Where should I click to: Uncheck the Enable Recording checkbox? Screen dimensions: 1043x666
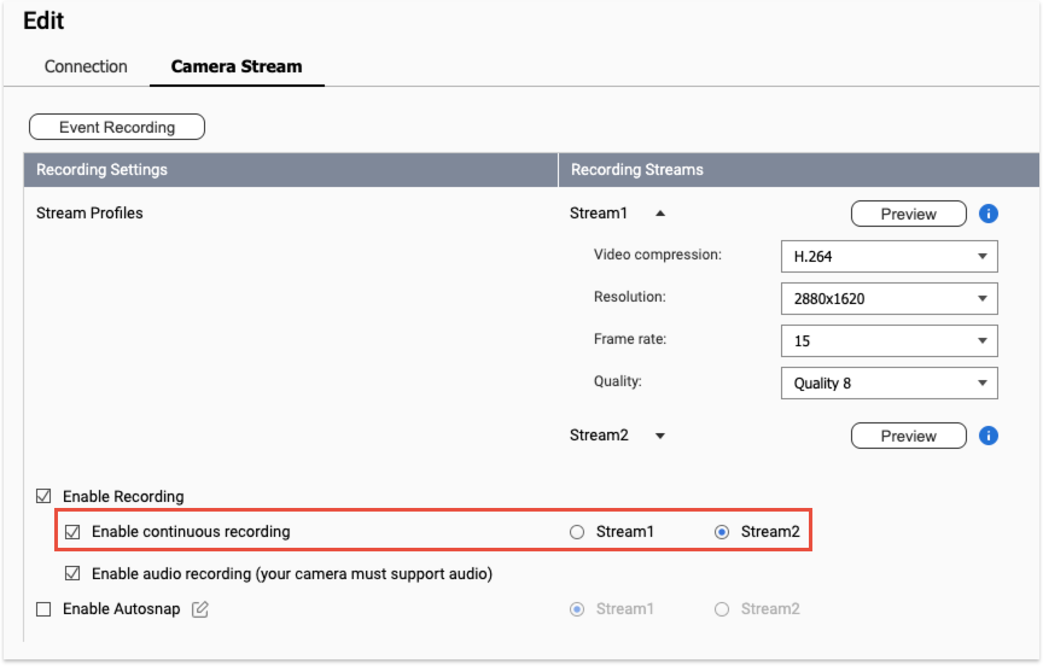coord(43,496)
